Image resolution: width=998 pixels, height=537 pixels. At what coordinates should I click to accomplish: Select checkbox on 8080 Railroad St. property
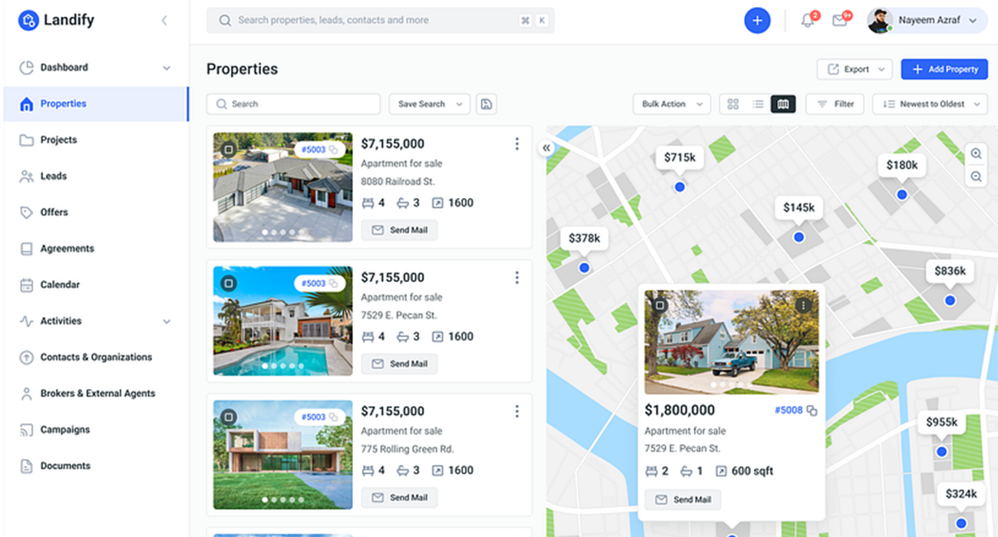click(228, 150)
